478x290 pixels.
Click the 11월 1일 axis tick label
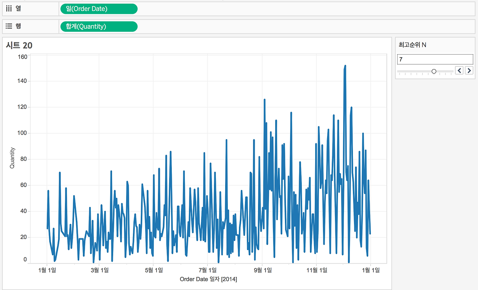click(317, 270)
